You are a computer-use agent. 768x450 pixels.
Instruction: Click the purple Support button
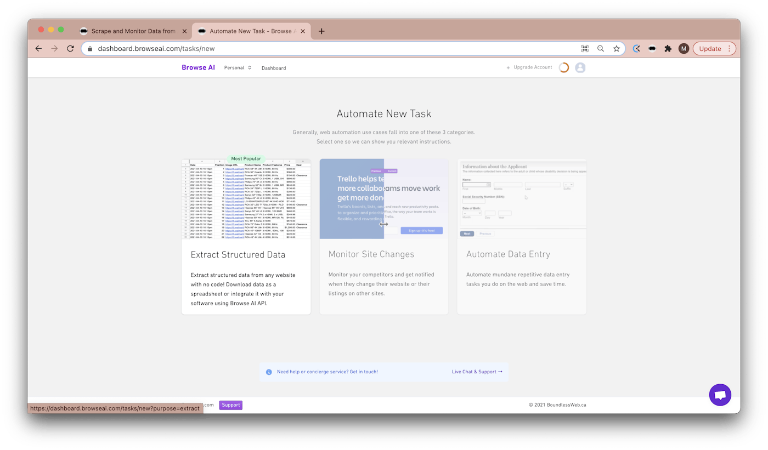230,405
